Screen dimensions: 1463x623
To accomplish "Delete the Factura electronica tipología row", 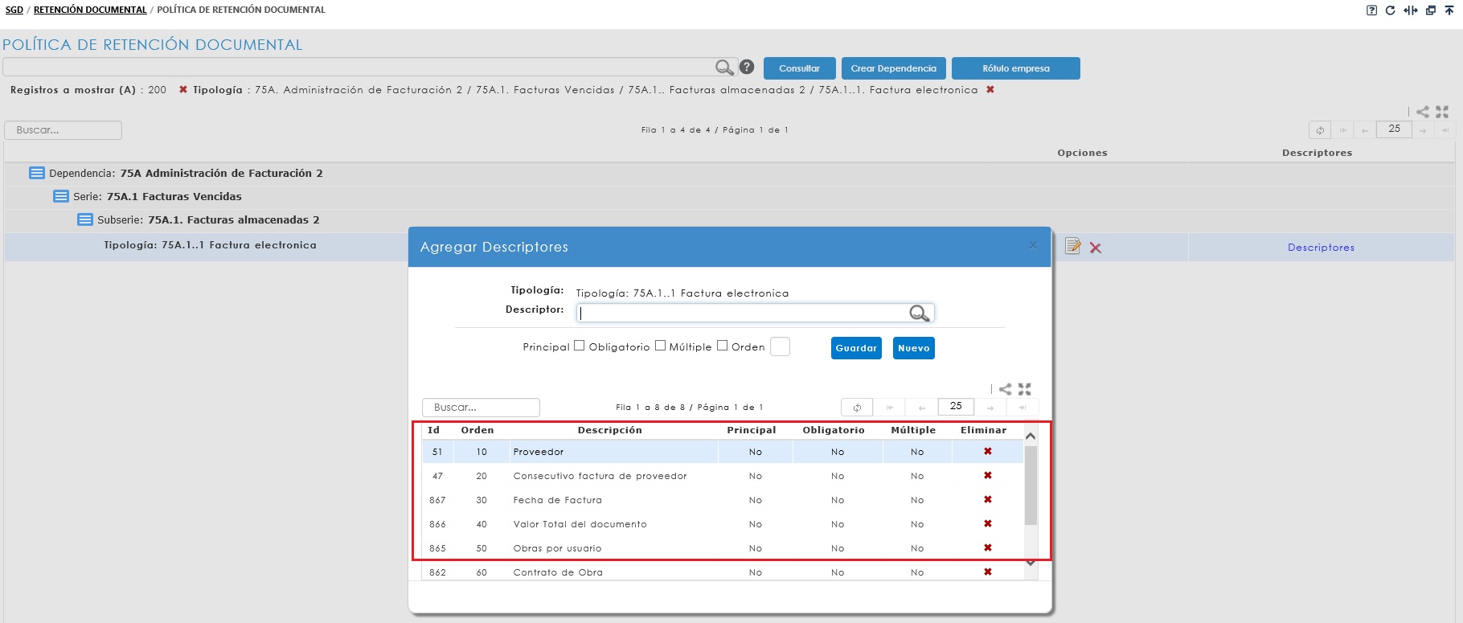I will [x=1096, y=248].
